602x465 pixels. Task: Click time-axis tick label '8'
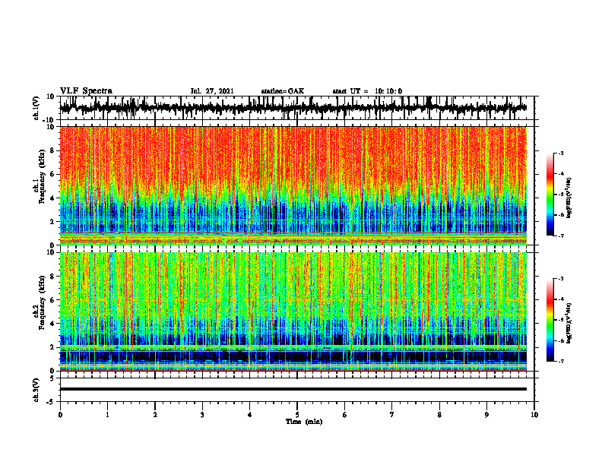pos(439,415)
